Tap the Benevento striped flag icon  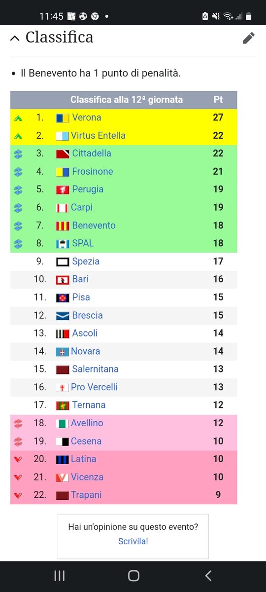tap(63, 226)
